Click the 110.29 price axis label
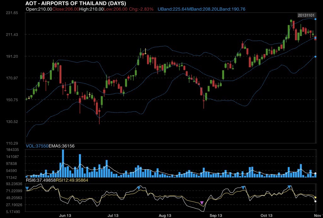The height and width of the screenshot is (218, 323). [x=13, y=143]
